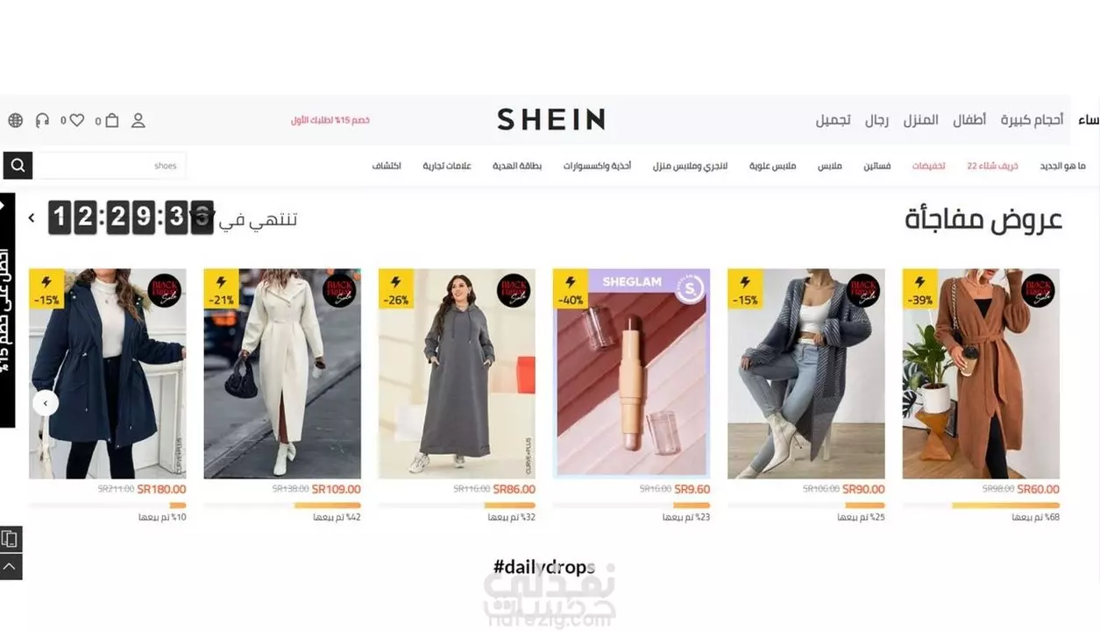Open customer support headphones icon
This screenshot has width=1100, height=631.
tap(42, 121)
